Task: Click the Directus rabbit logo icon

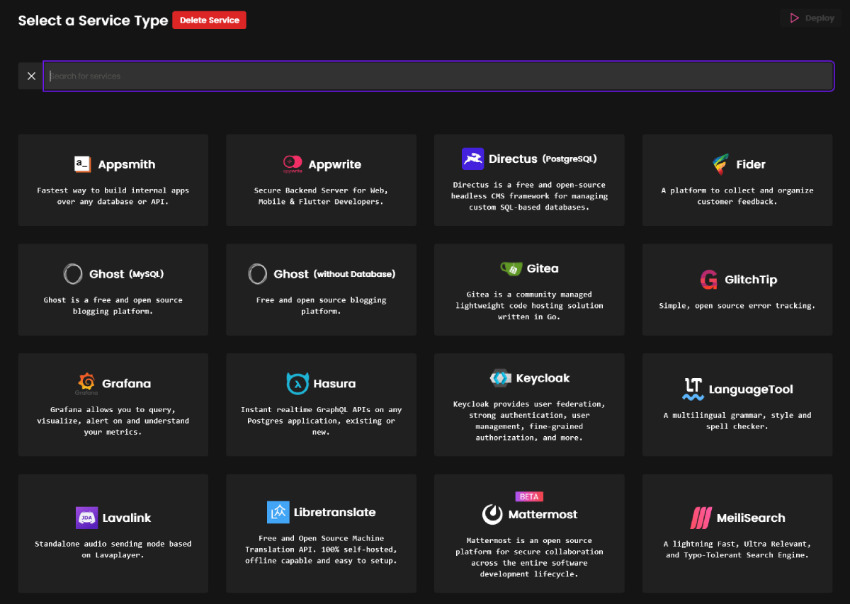Action: point(472,159)
